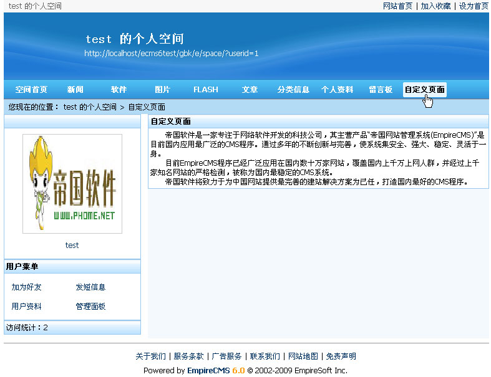Open 管理面板 in user menu
Viewport: 491px width, 377px height.
[x=90, y=307]
